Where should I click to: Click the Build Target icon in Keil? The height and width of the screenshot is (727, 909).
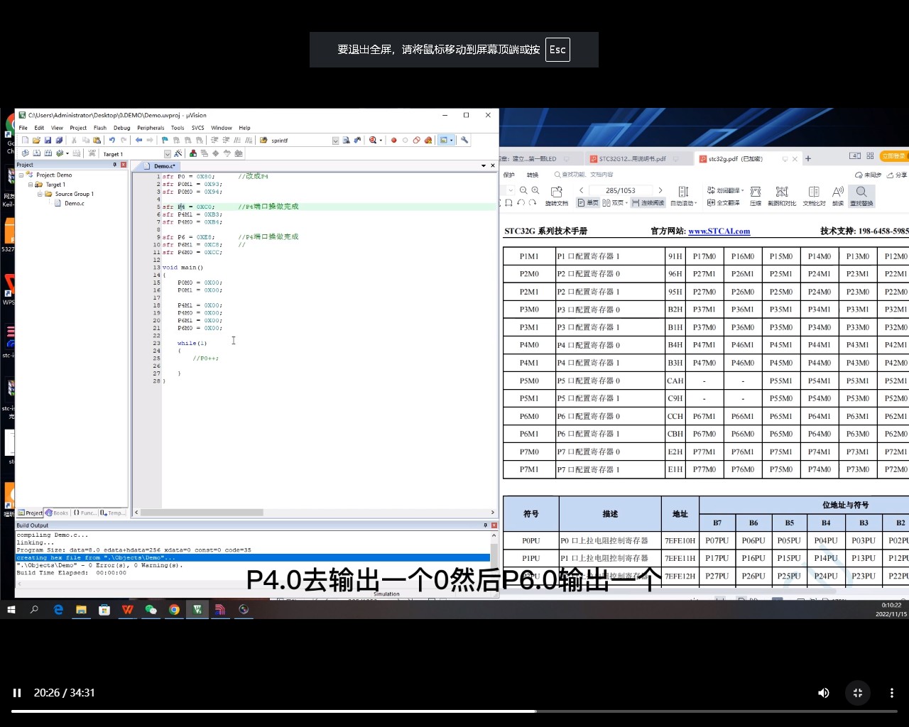click(36, 153)
